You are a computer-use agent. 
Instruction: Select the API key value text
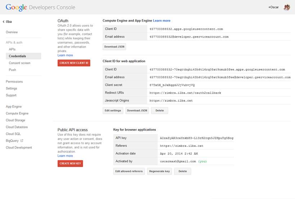(196, 138)
